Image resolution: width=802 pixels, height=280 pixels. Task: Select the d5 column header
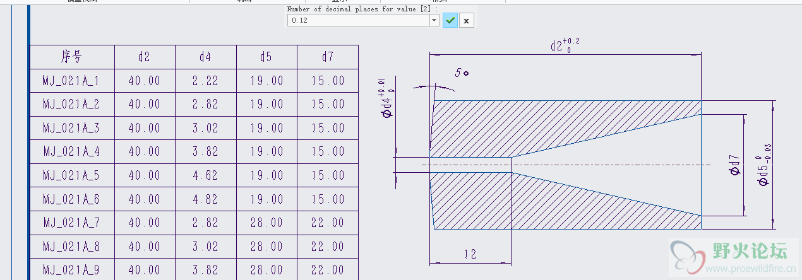pos(266,57)
